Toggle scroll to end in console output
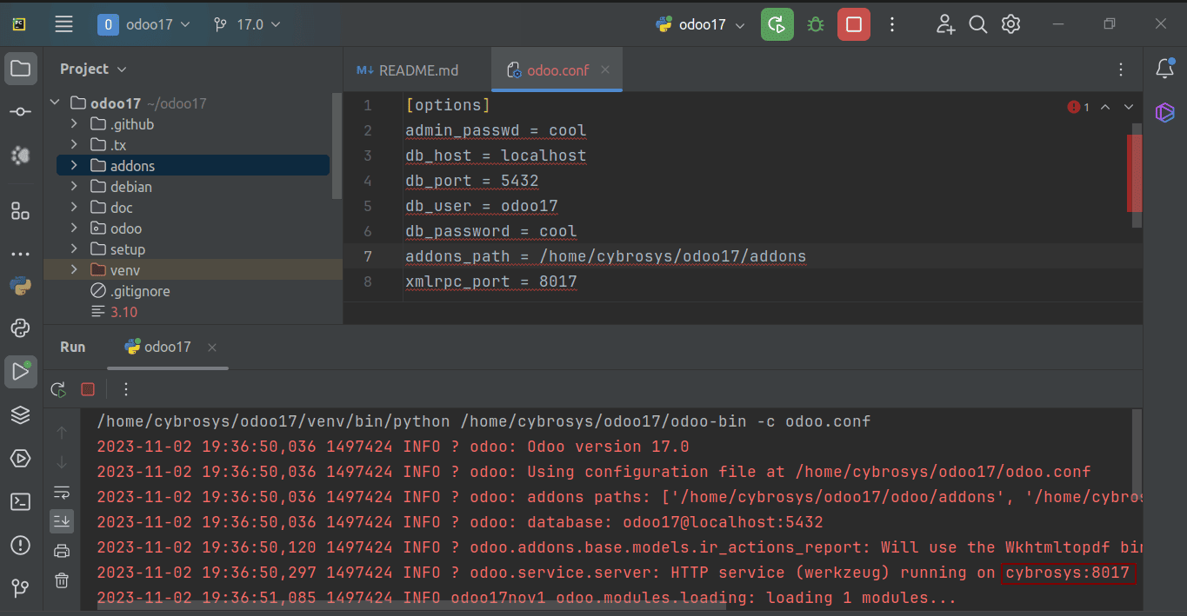 (62, 520)
